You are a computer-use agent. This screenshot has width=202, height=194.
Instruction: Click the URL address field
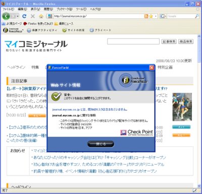[98, 16]
